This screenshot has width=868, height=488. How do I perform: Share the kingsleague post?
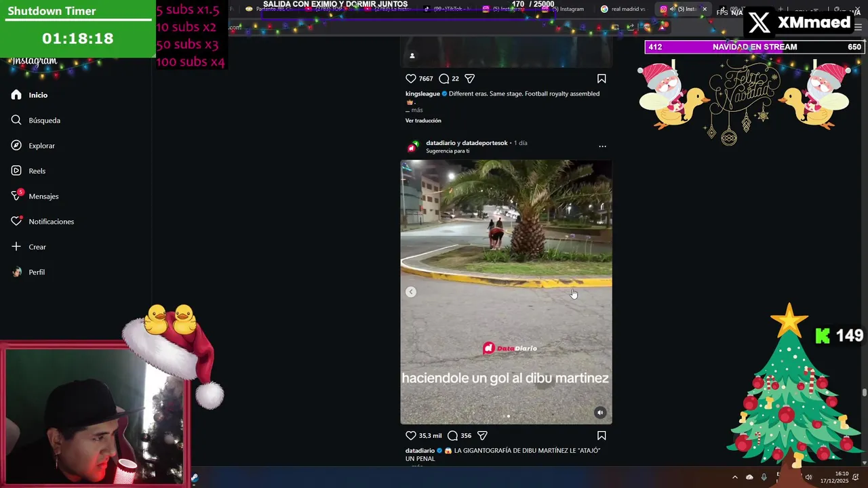tap(469, 79)
